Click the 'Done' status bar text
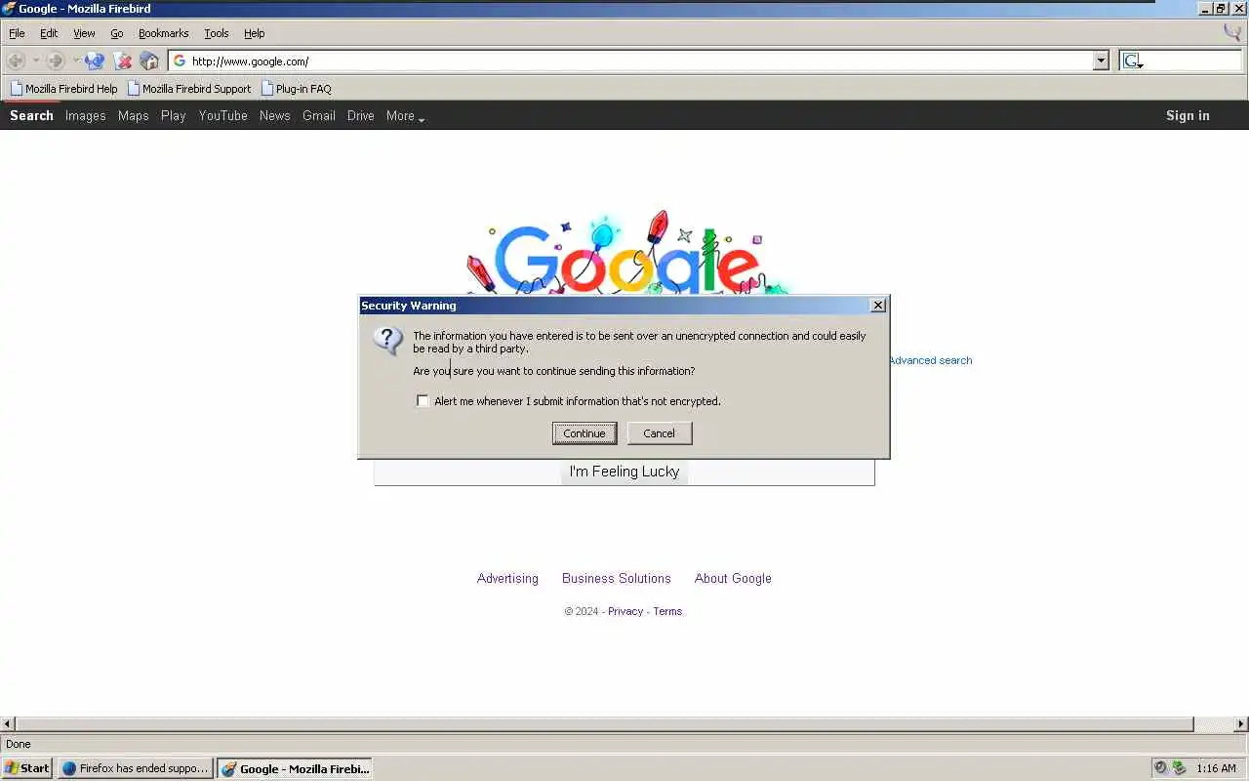The width and height of the screenshot is (1249, 781). pyautogui.click(x=19, y=744)
